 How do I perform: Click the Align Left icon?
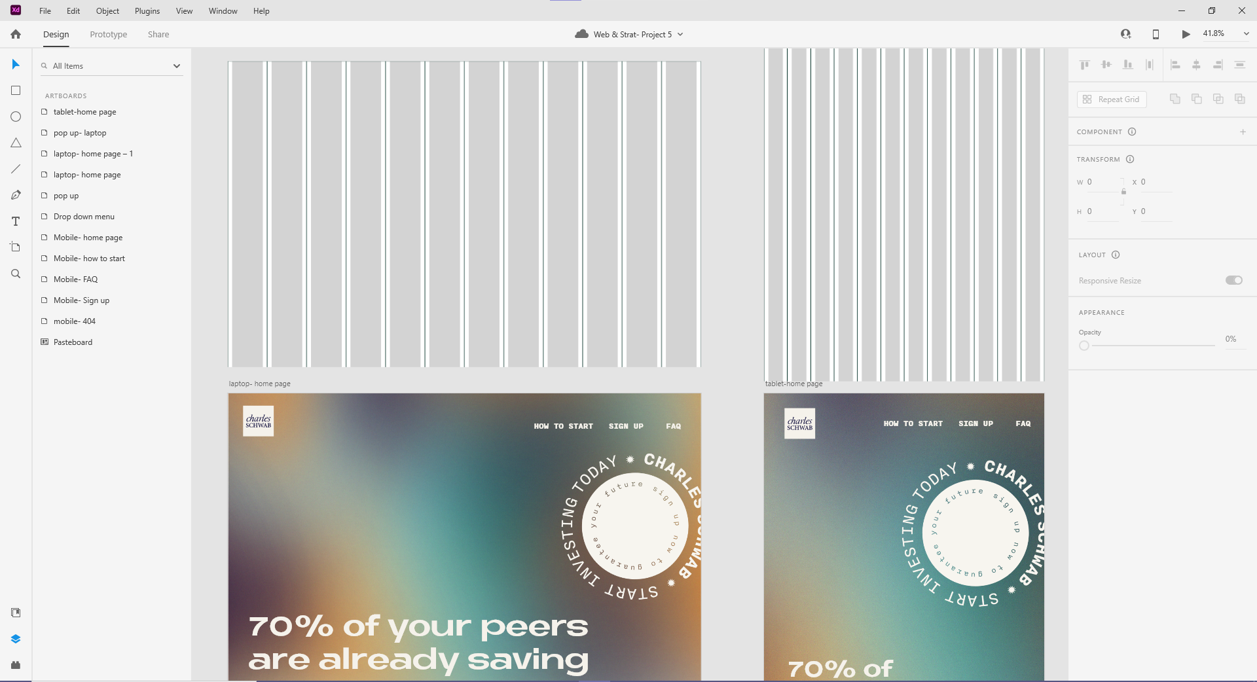(x=1175, y=64)
